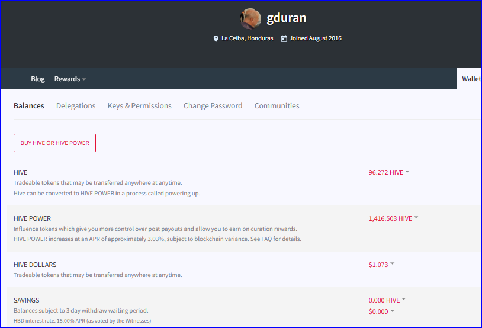Click the Buy Hive or Hive Power button

(x=54, y=143)
